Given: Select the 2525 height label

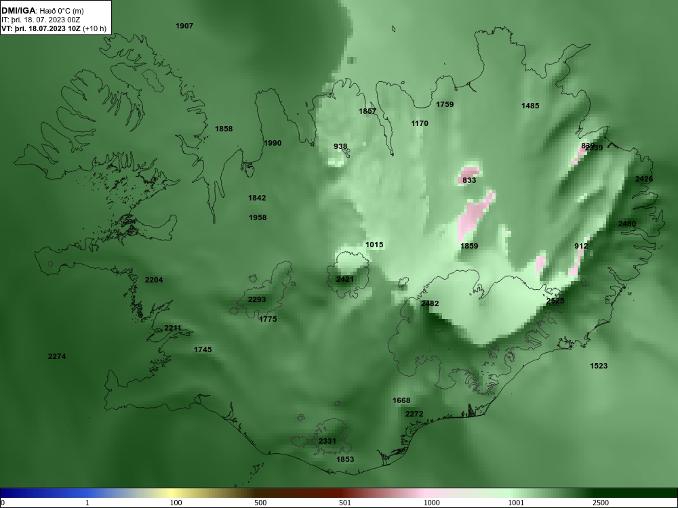Looking at the screenshot, I should pos(555,301).
